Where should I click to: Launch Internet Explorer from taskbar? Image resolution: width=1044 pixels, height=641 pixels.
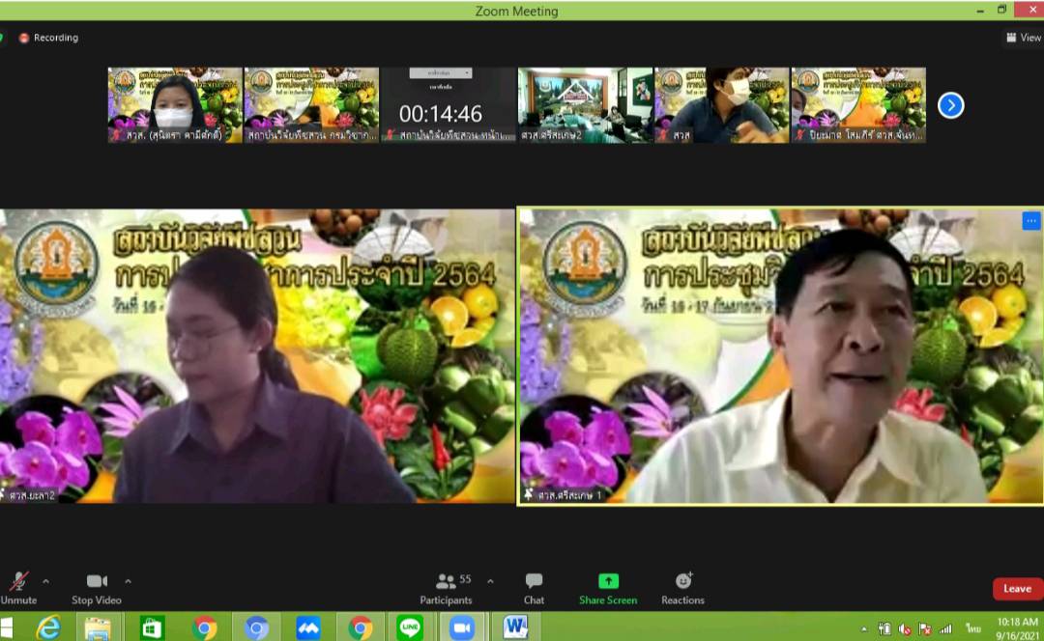click(47, 627)
